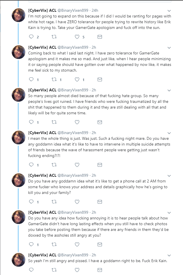
Task: Open @BinaryVixen899 profile from the first tweet
Action: [73, 10]
